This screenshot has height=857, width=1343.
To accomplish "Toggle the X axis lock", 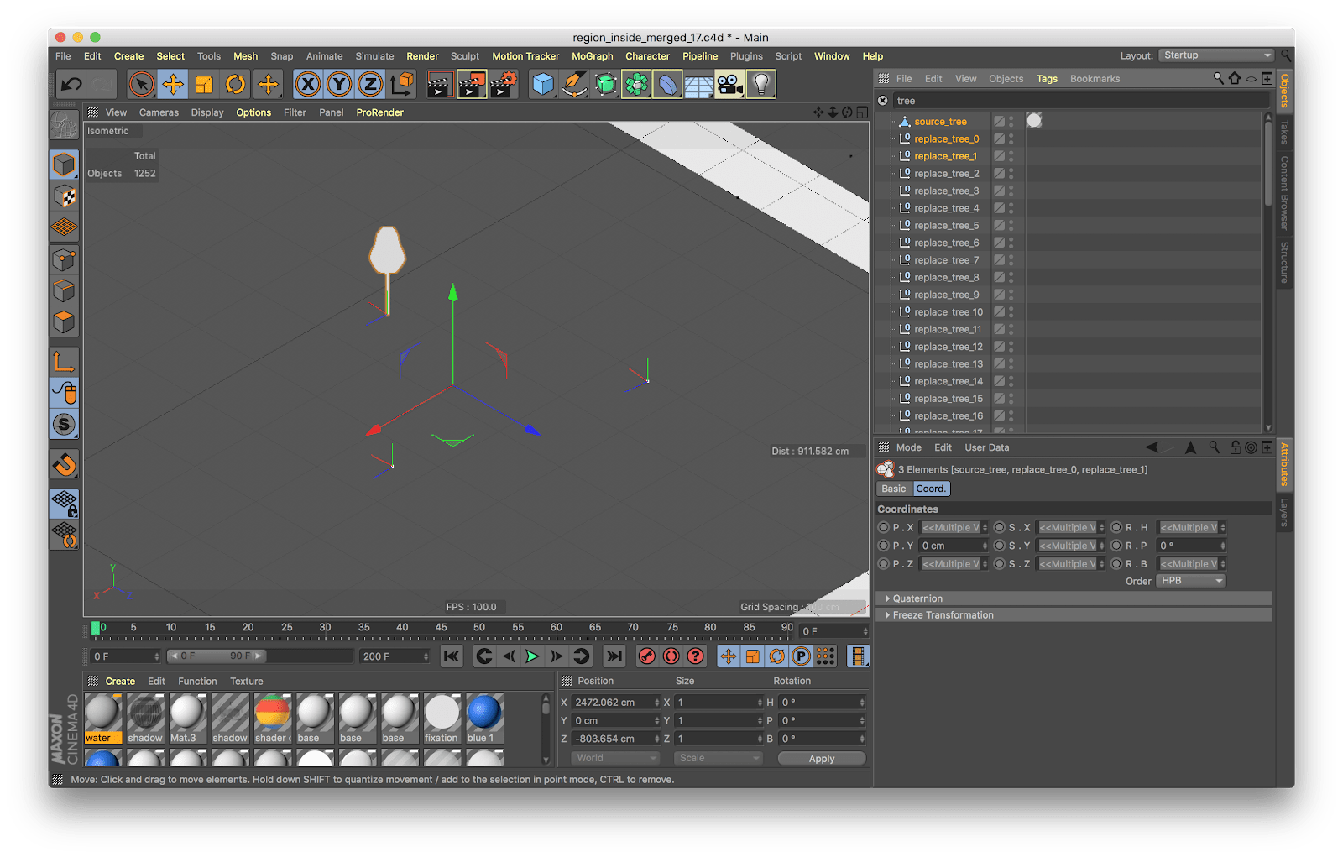I will pos(308,84).
